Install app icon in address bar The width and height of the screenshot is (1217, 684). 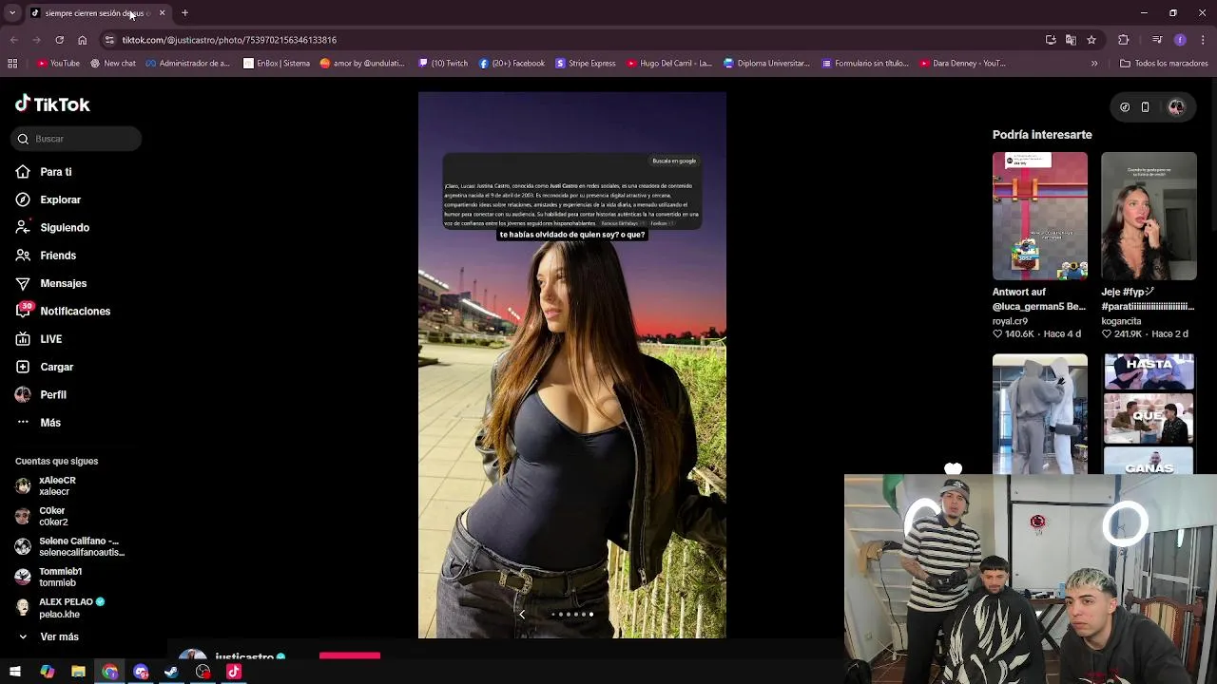[x=1051, y=40]
